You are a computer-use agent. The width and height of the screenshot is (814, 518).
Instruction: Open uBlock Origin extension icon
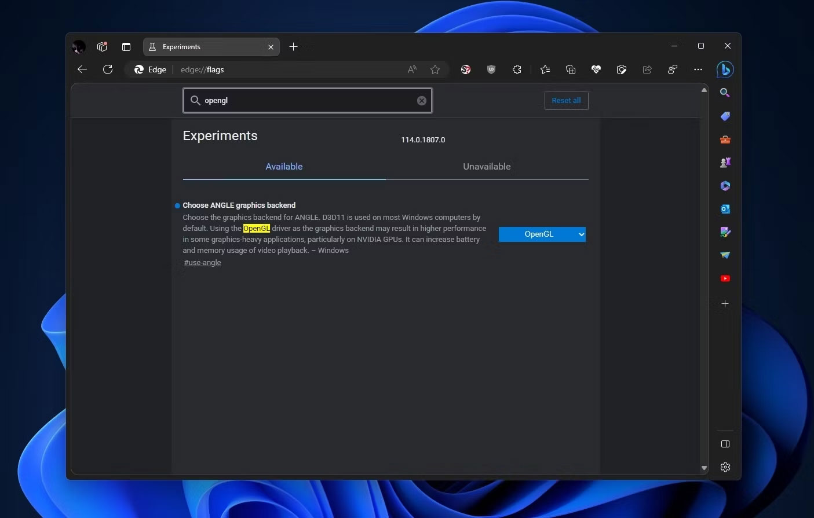click(491, 69)
